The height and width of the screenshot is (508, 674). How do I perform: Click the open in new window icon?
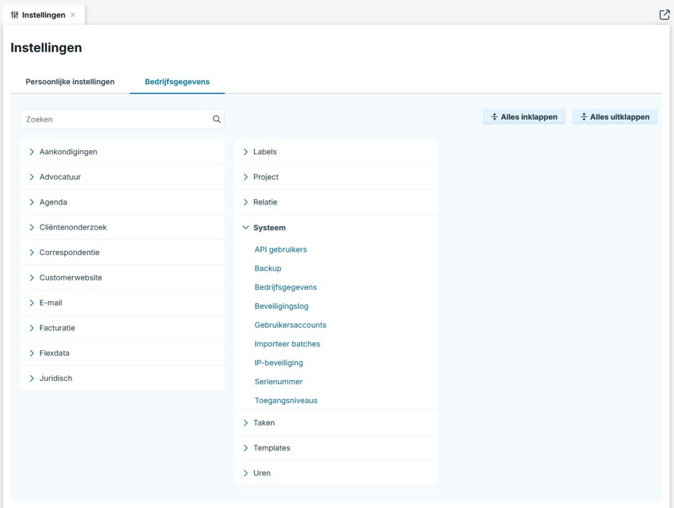click(664, 15)
